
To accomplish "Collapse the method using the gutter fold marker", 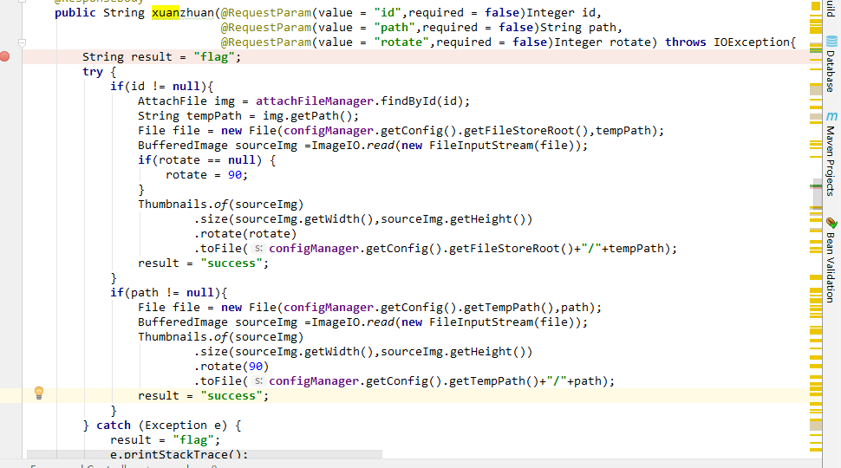I will pyautogui.click(x=22, y=42).
